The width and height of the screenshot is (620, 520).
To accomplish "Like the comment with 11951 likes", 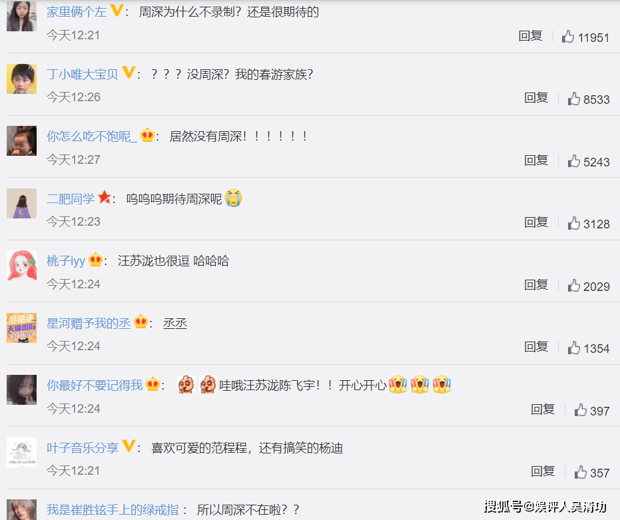I will (568, 37).
